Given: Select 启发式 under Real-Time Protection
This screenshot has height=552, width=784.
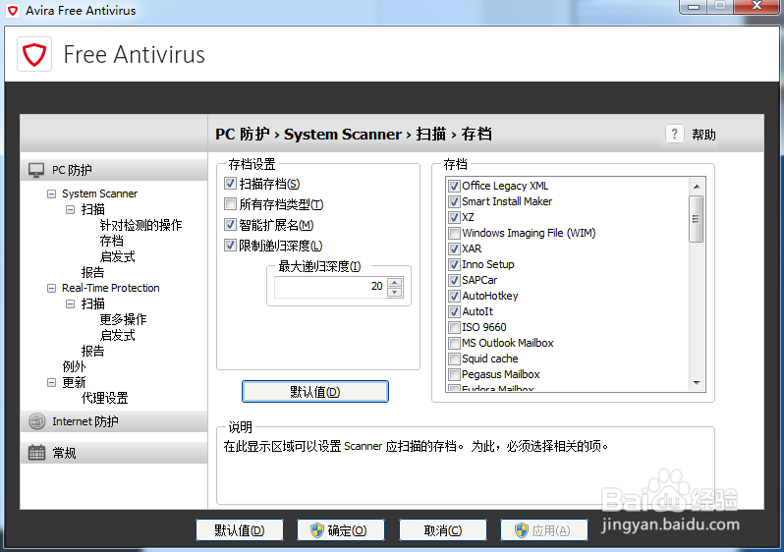Looking at the screenshot, I should 118,335.
